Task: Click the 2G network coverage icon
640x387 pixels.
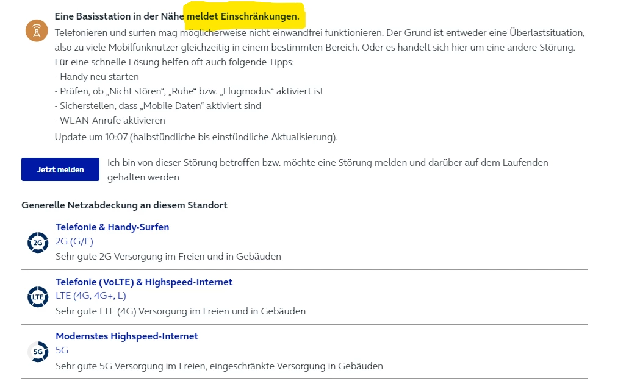Action: (38, 243)
